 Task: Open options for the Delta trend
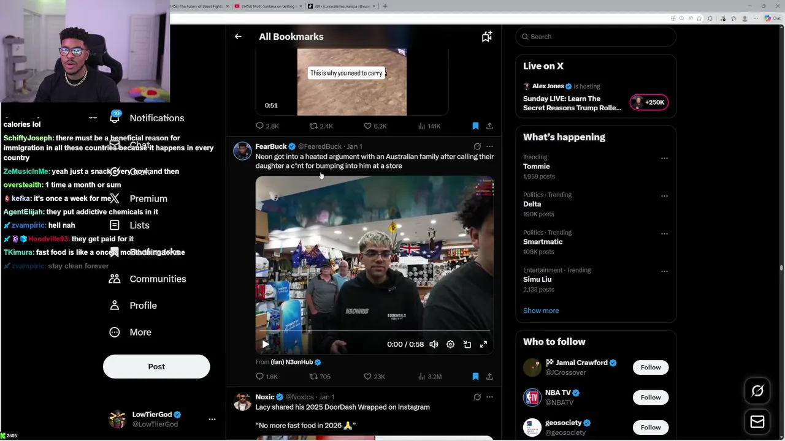coord(664,196)
